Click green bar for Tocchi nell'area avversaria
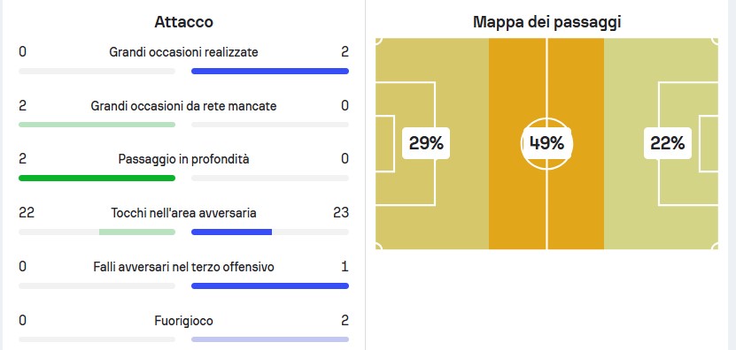 137,232
